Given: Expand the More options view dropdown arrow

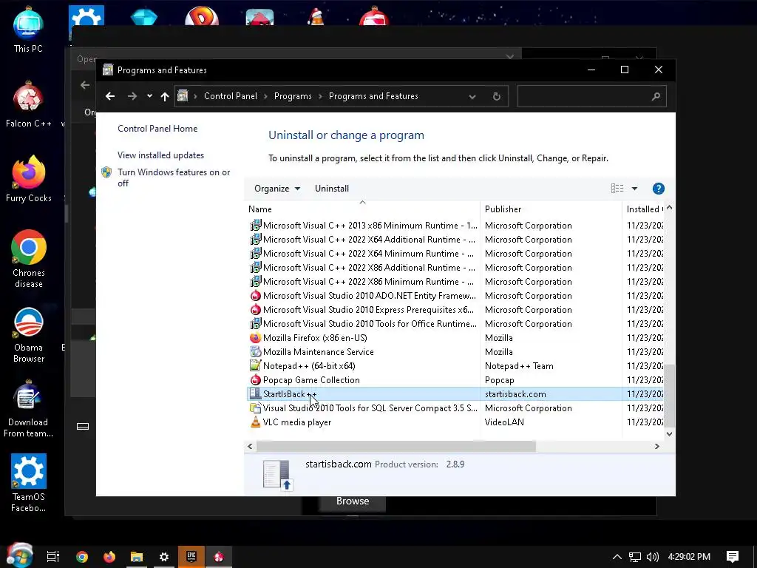Looking at the screenshot, I should coord(634,189).
